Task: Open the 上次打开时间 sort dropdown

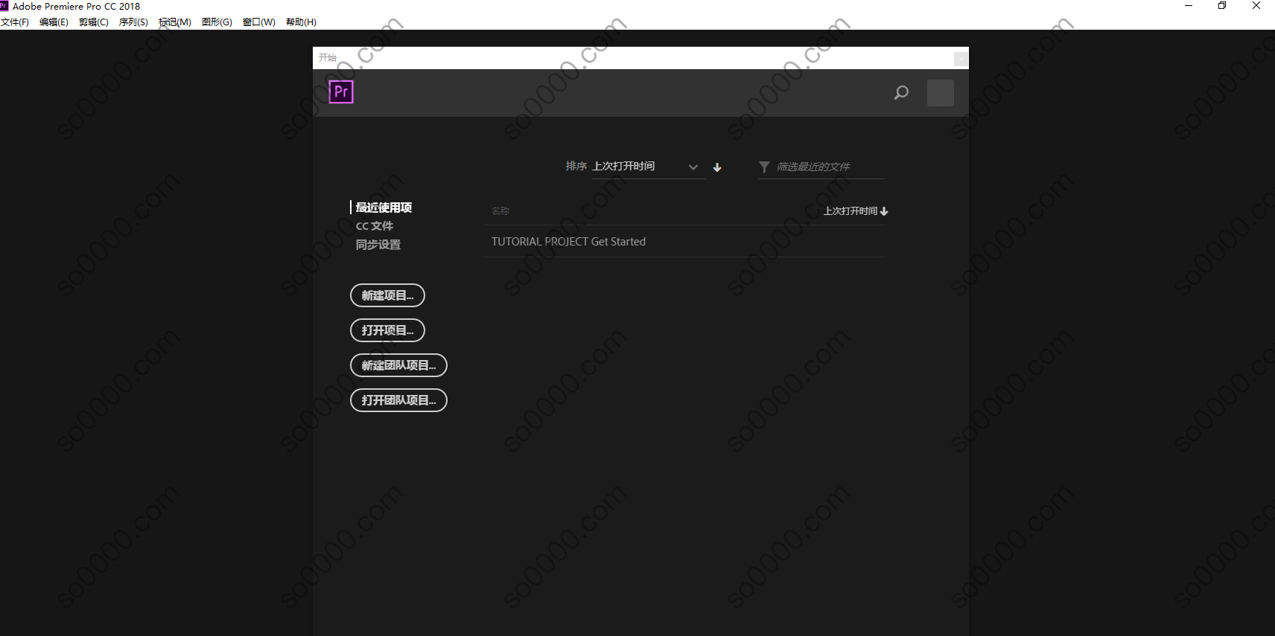Action: (648, 167)
